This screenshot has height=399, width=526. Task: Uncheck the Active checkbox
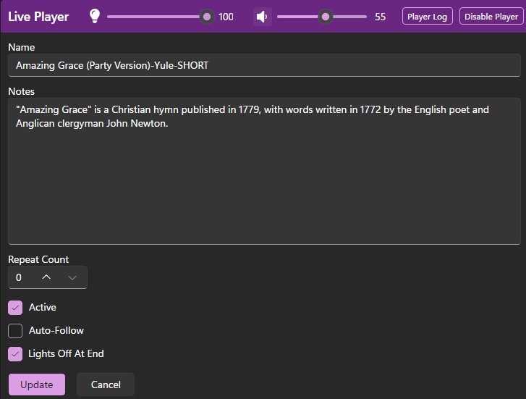(x=15, y=308)
